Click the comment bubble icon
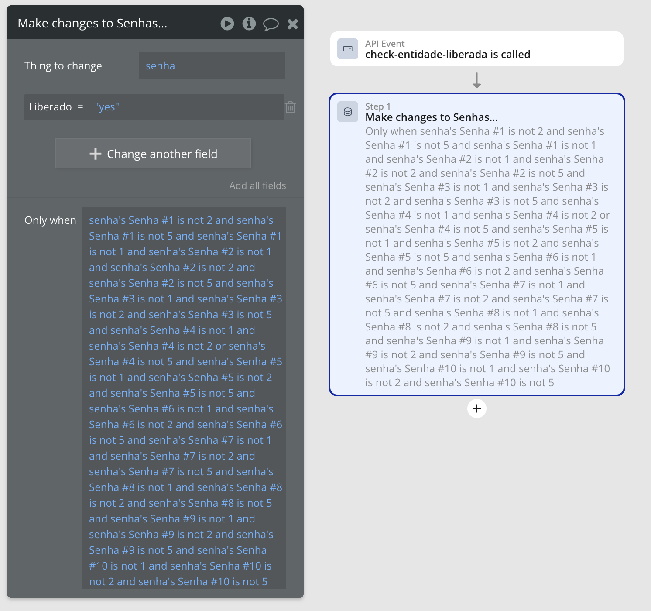 pyautogui.click(x=271, y=24)
